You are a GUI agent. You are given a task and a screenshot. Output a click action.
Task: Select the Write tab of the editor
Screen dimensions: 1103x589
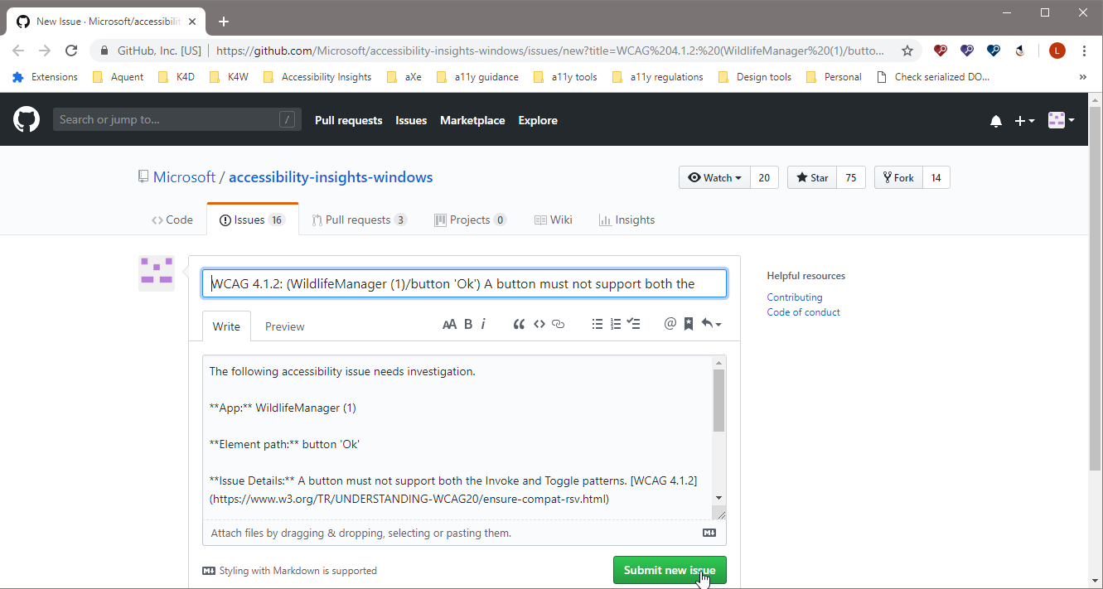coord(226,326)
